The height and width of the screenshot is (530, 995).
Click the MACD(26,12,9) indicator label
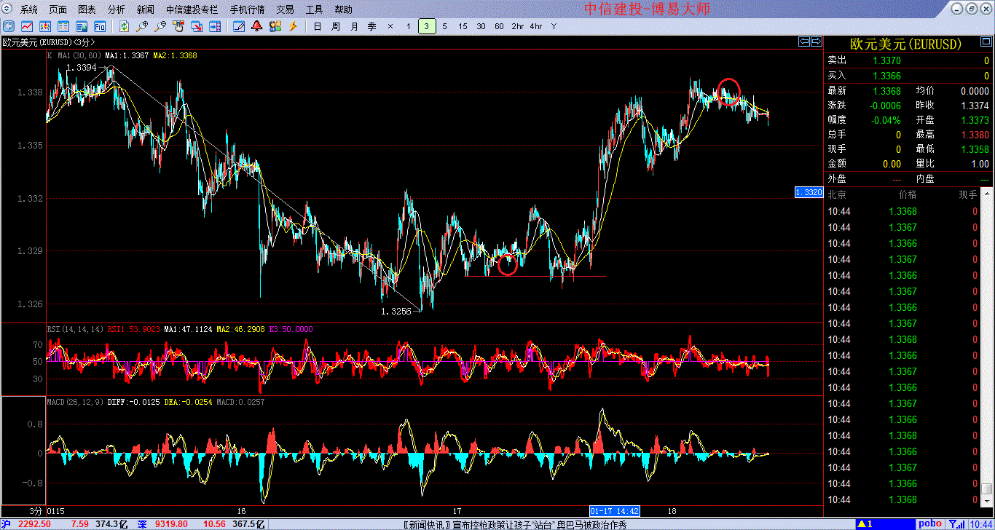coord(76,402)
